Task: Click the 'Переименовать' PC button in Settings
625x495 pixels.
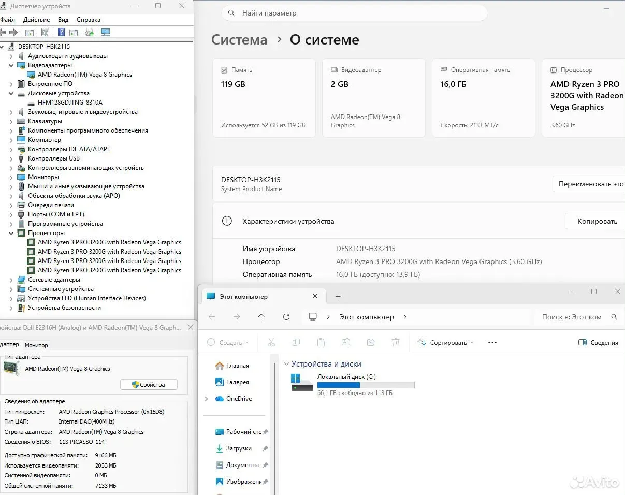Action: click(589, 184)
